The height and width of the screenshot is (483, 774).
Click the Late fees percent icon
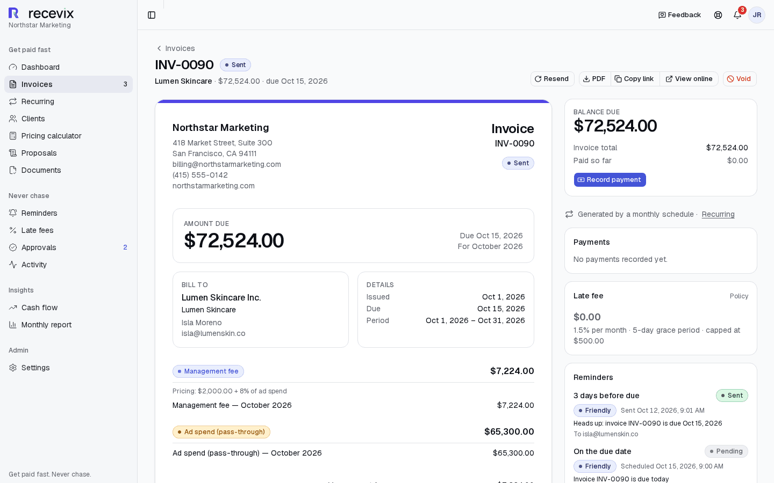point(13,230)
